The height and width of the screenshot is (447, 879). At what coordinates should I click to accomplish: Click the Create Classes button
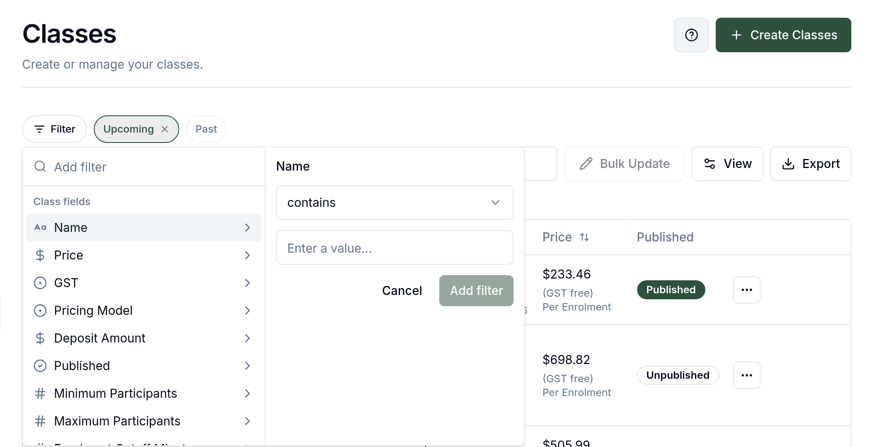coord(783,35)
